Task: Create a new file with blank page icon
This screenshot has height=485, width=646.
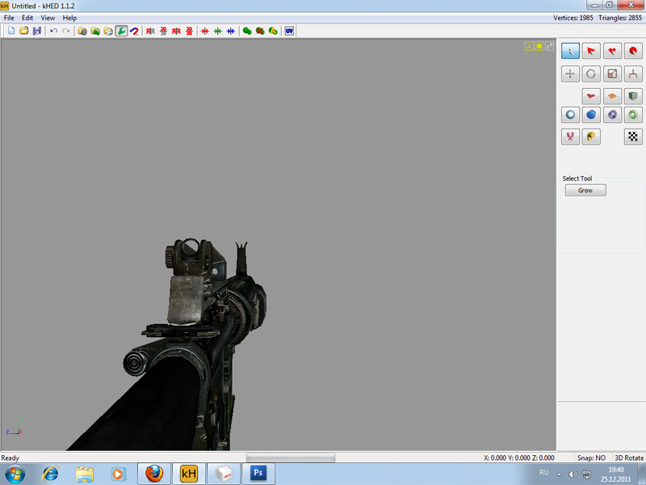Action: 11,31
